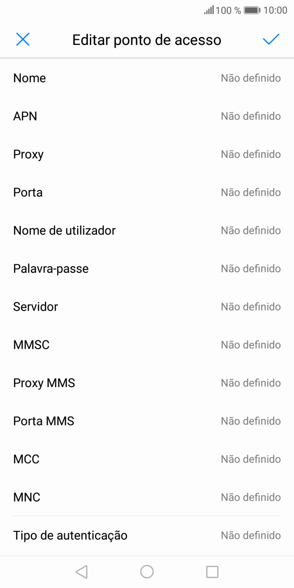Edit Nome de utilizador entry

(147, 231)
